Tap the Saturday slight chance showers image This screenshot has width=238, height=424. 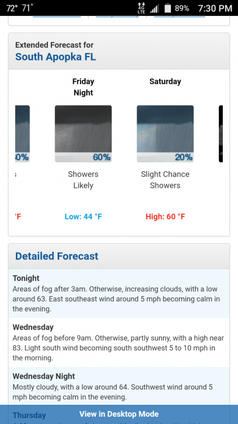click(165, 133)
